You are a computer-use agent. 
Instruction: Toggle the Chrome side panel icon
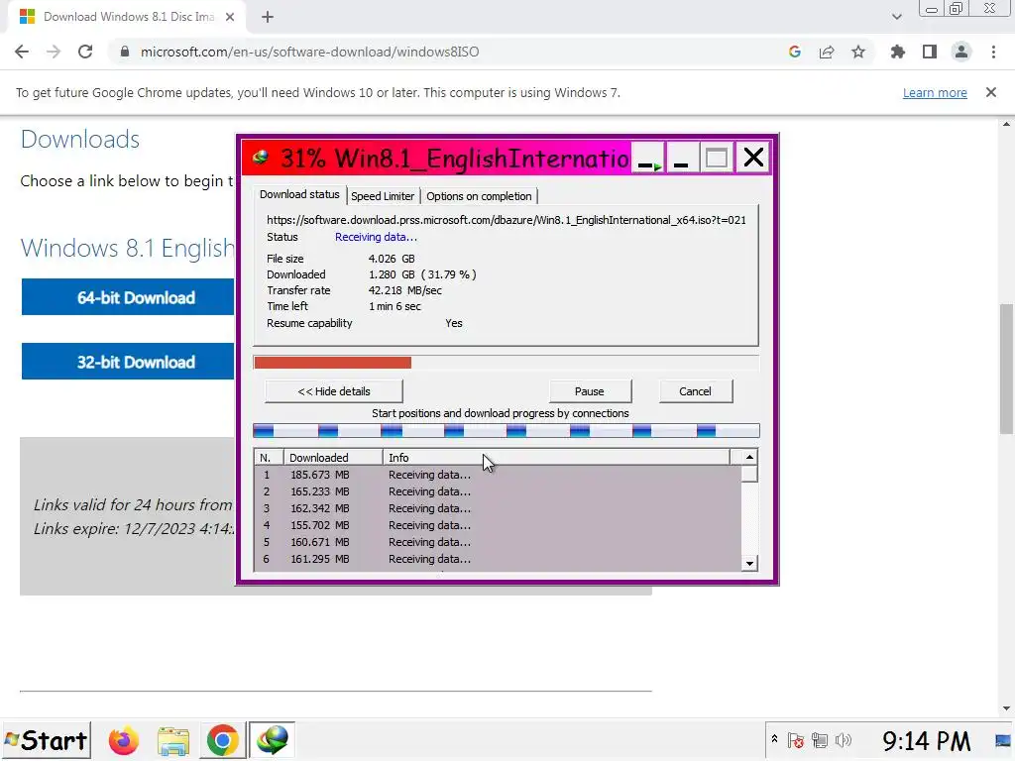[x=930, y=52]
